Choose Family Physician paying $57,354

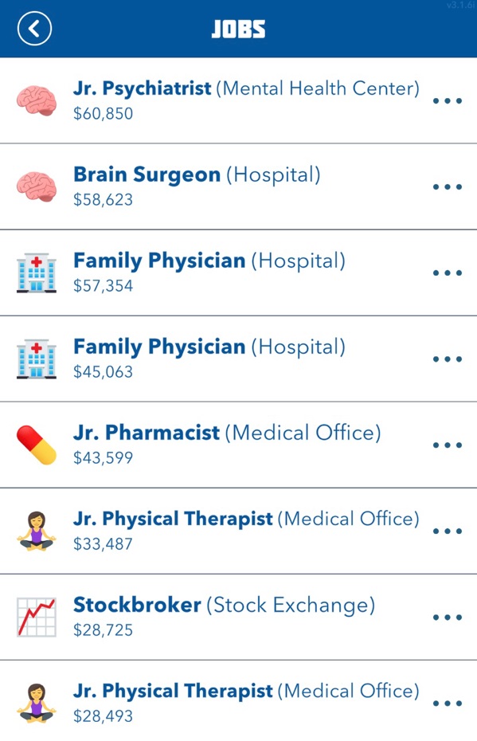(239, 273)
